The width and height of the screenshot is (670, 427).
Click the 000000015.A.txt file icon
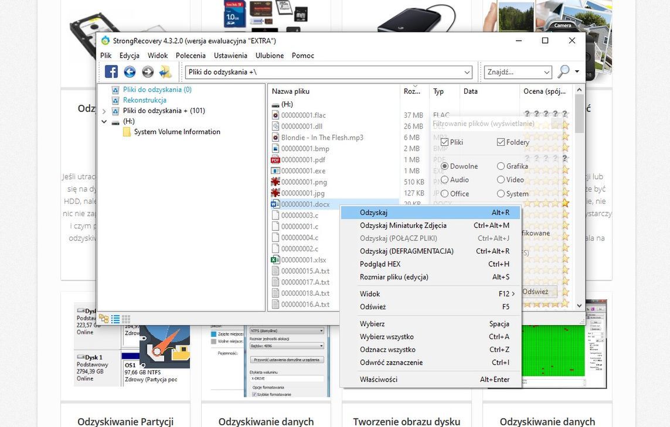[276, 271]
